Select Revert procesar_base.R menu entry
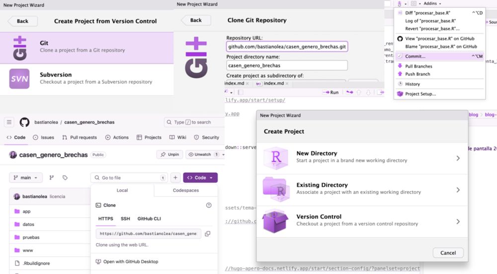 click(x=440, y=29)
